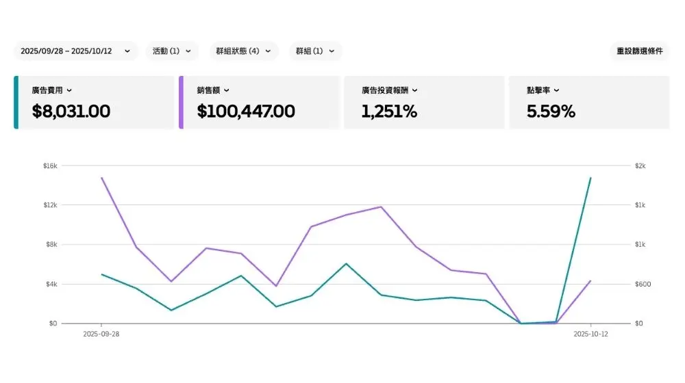Click the 5.59% click-through rate value
This screenshot has height=383, width=685.
551,111
